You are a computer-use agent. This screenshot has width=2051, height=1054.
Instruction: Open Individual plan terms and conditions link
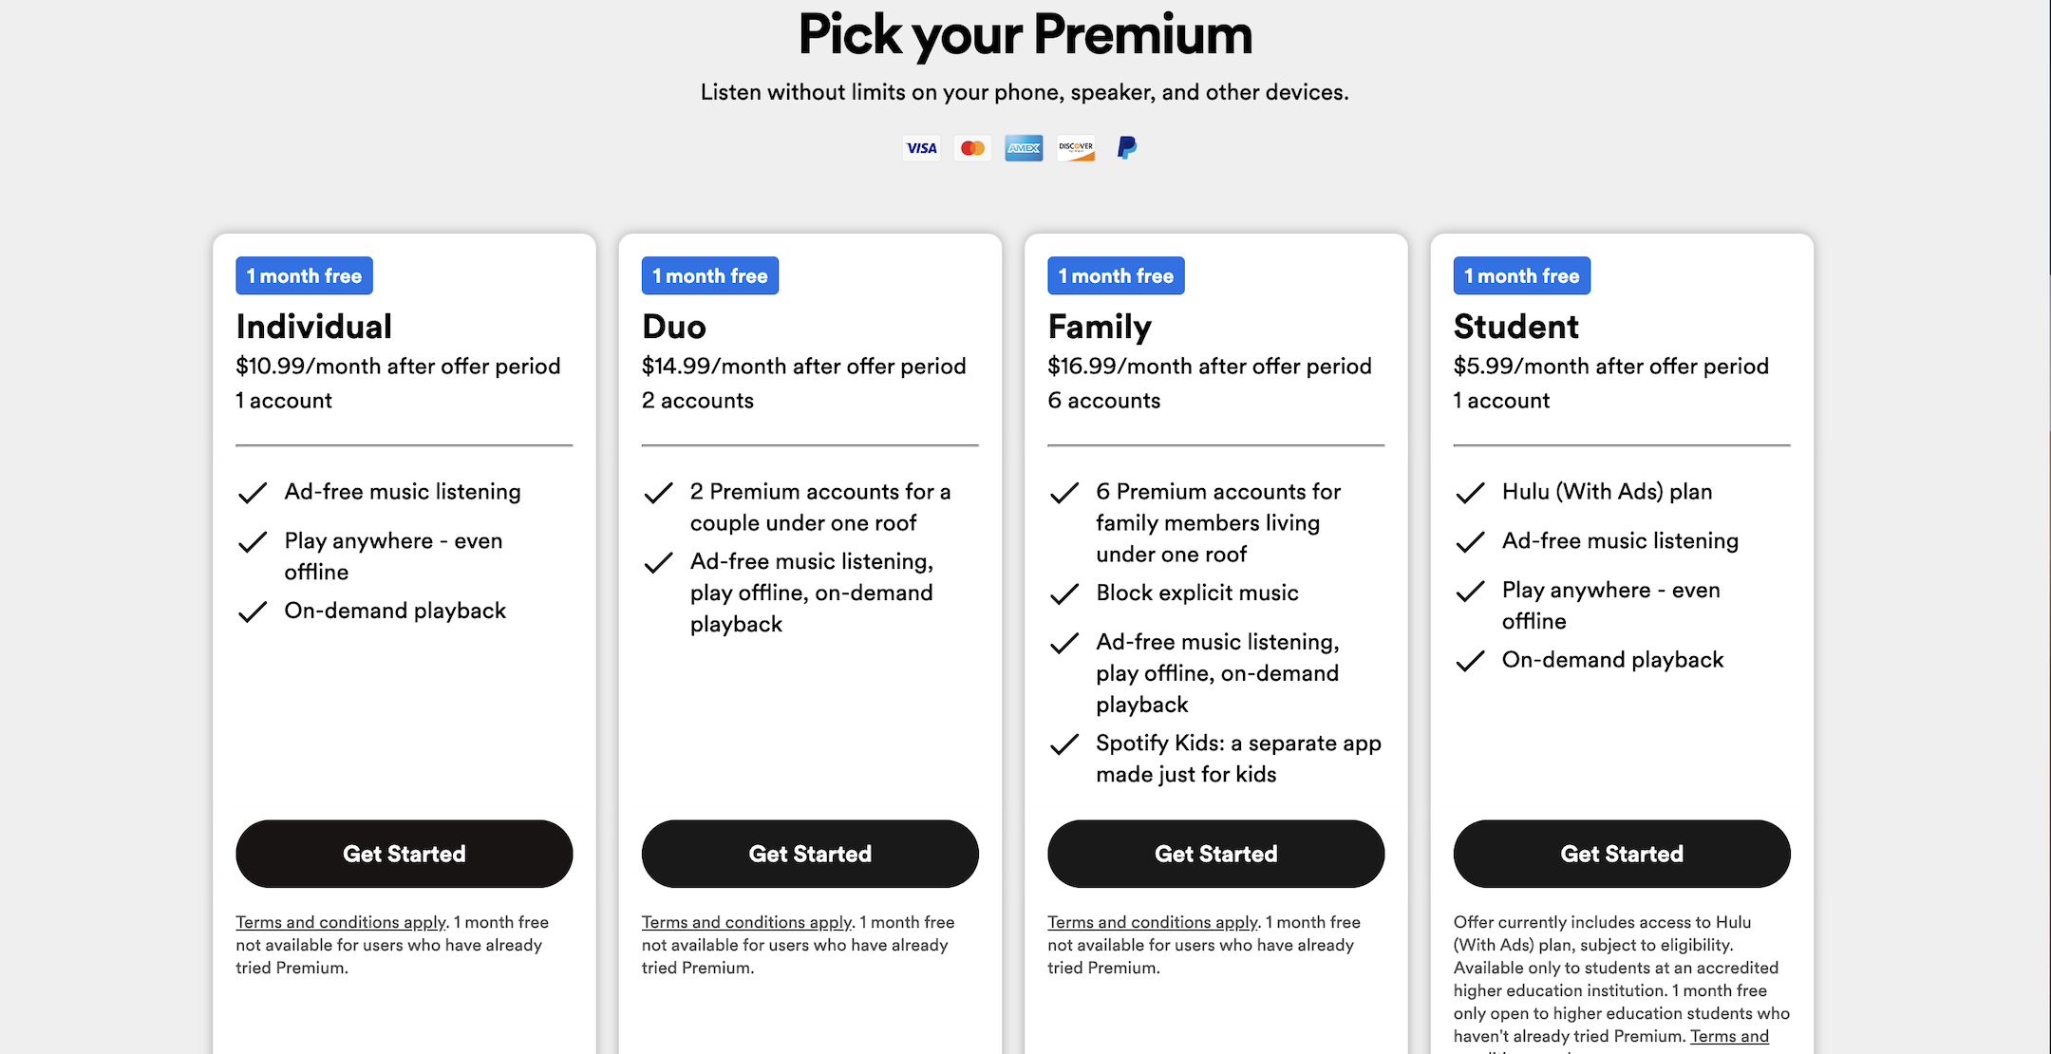[x=341, y=922]
